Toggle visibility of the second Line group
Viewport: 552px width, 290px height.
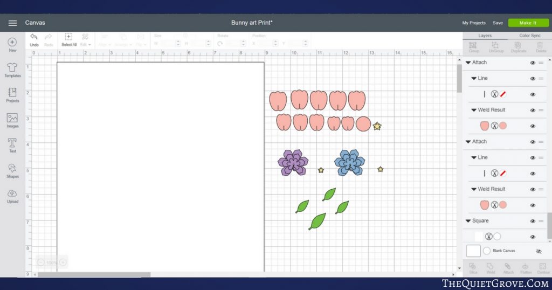[x=533, y=158]
